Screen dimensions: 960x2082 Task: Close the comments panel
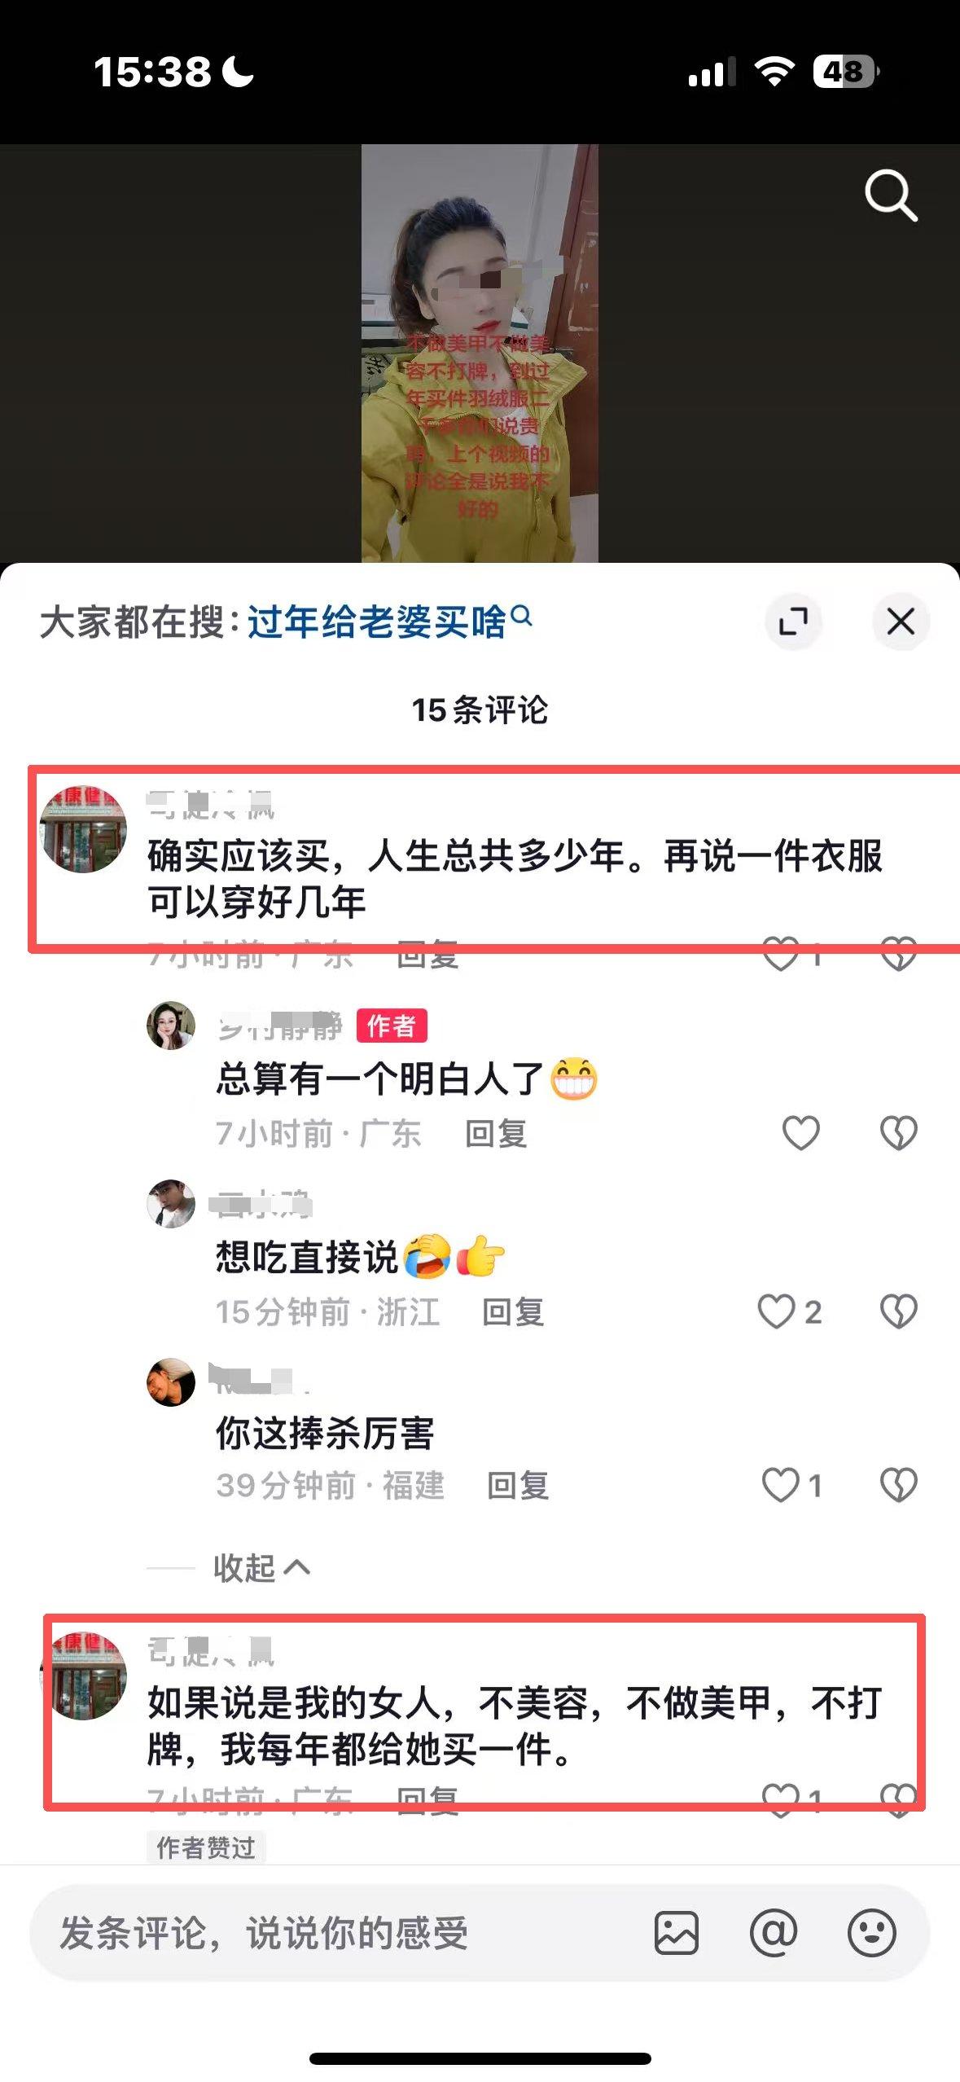pyautogui.click(x=901, y=622)
